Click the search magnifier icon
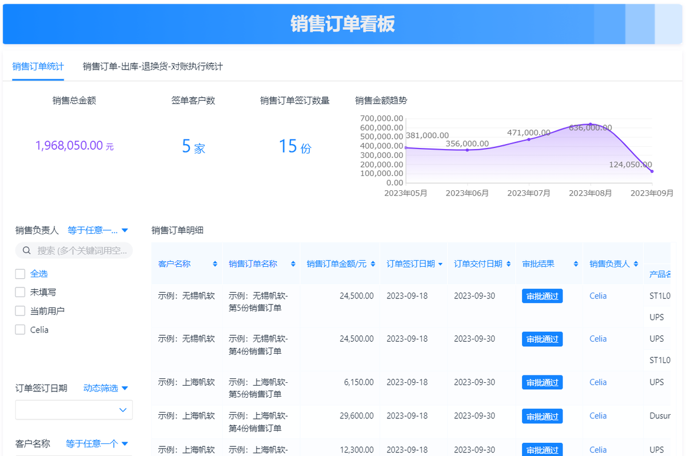686x456 pixels. pos(26,250)
